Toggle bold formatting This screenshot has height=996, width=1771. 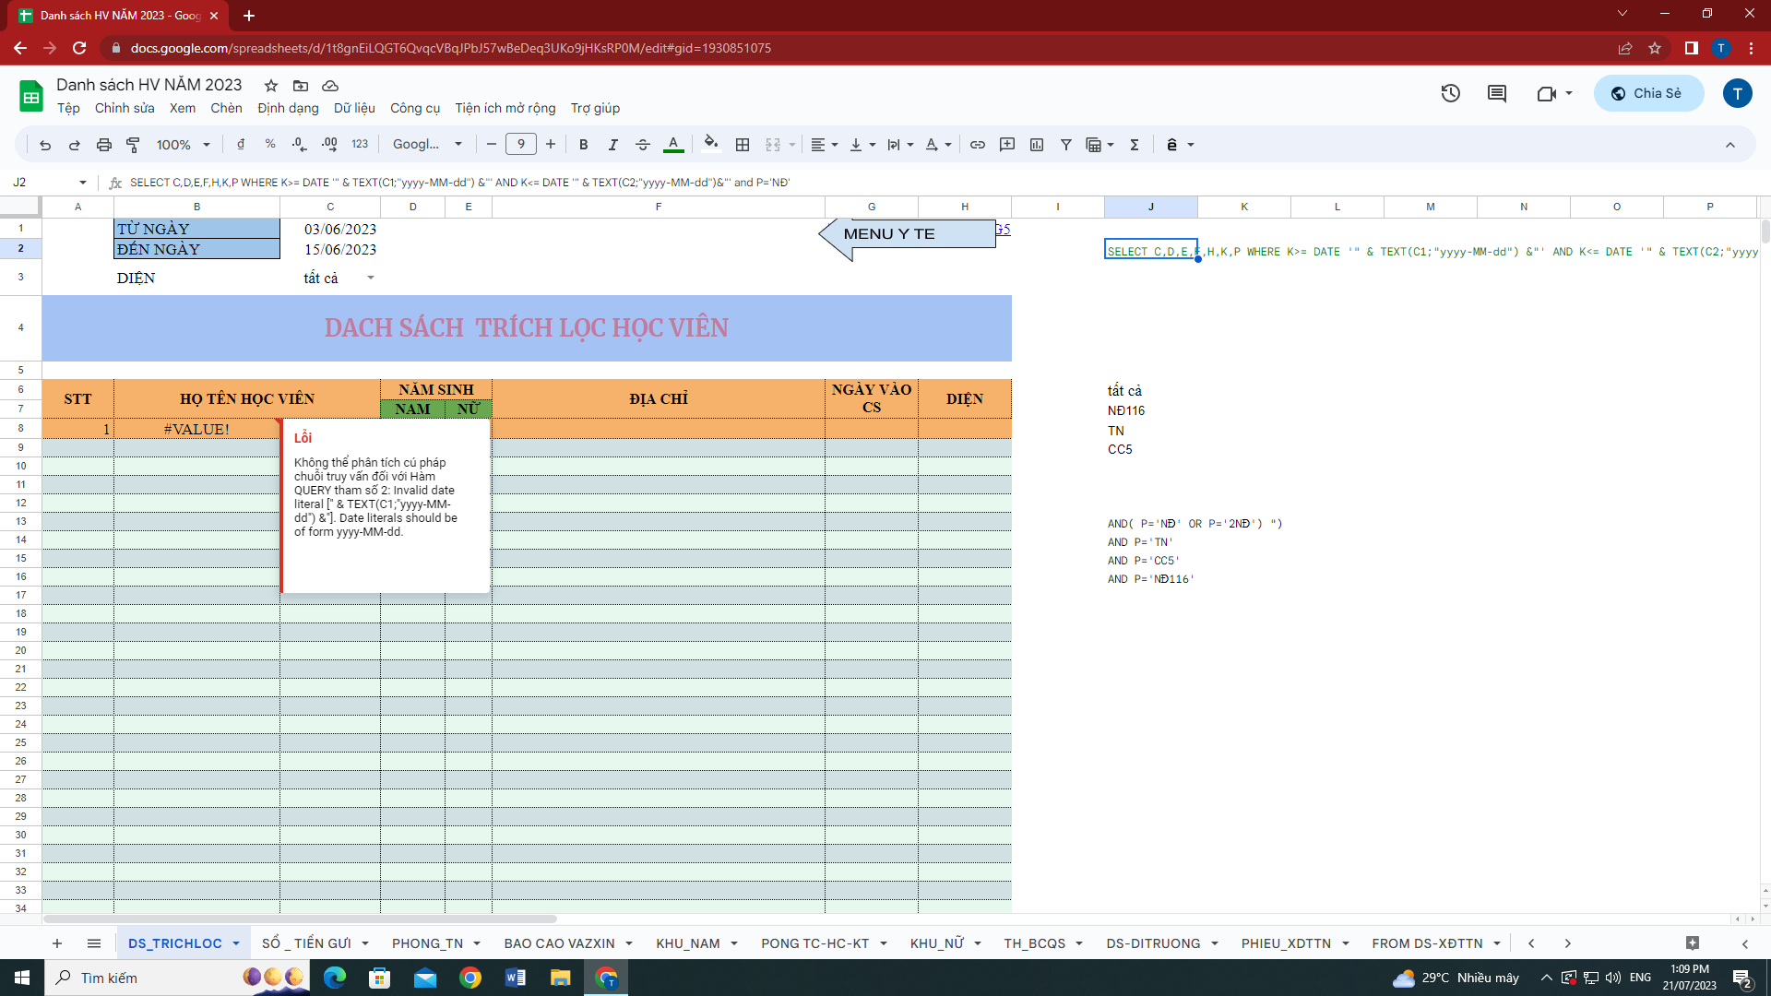(x=583, y=145)
